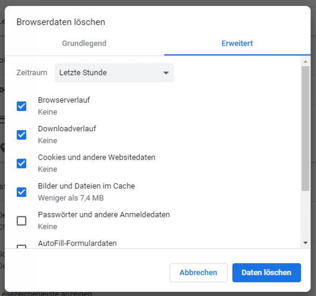Uncheck the Downloadverlauf checkbox
Viewport: 316px width, 296px height.
point(22,135)
